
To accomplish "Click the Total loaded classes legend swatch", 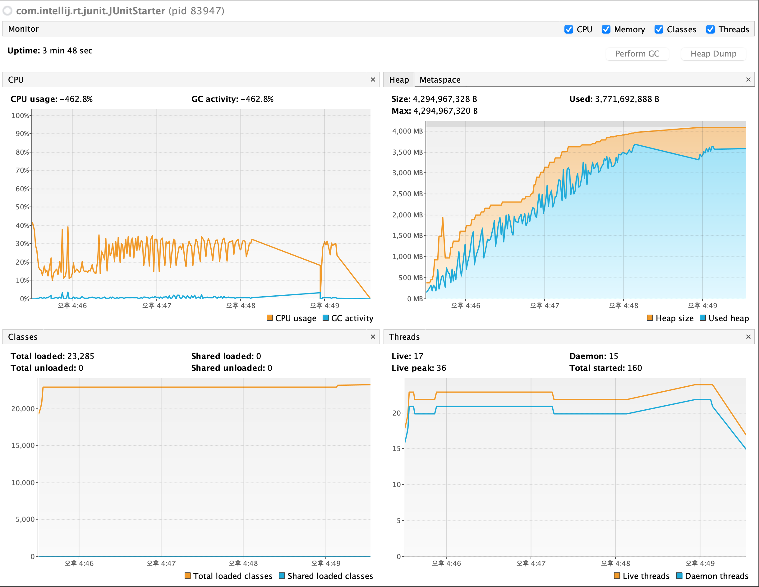I will point(187,576).
